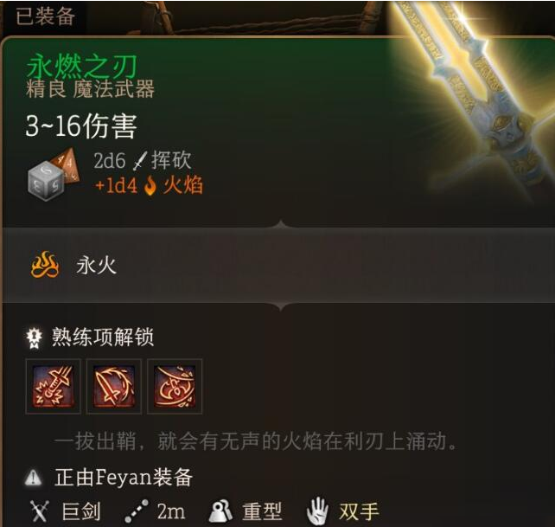
Task: Click the dotted line 2m range icon
Action: [137, 511]
